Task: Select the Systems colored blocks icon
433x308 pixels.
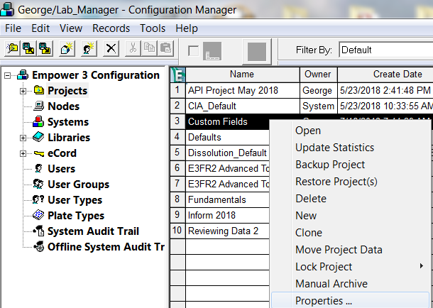Action: (x=38, y=121)
